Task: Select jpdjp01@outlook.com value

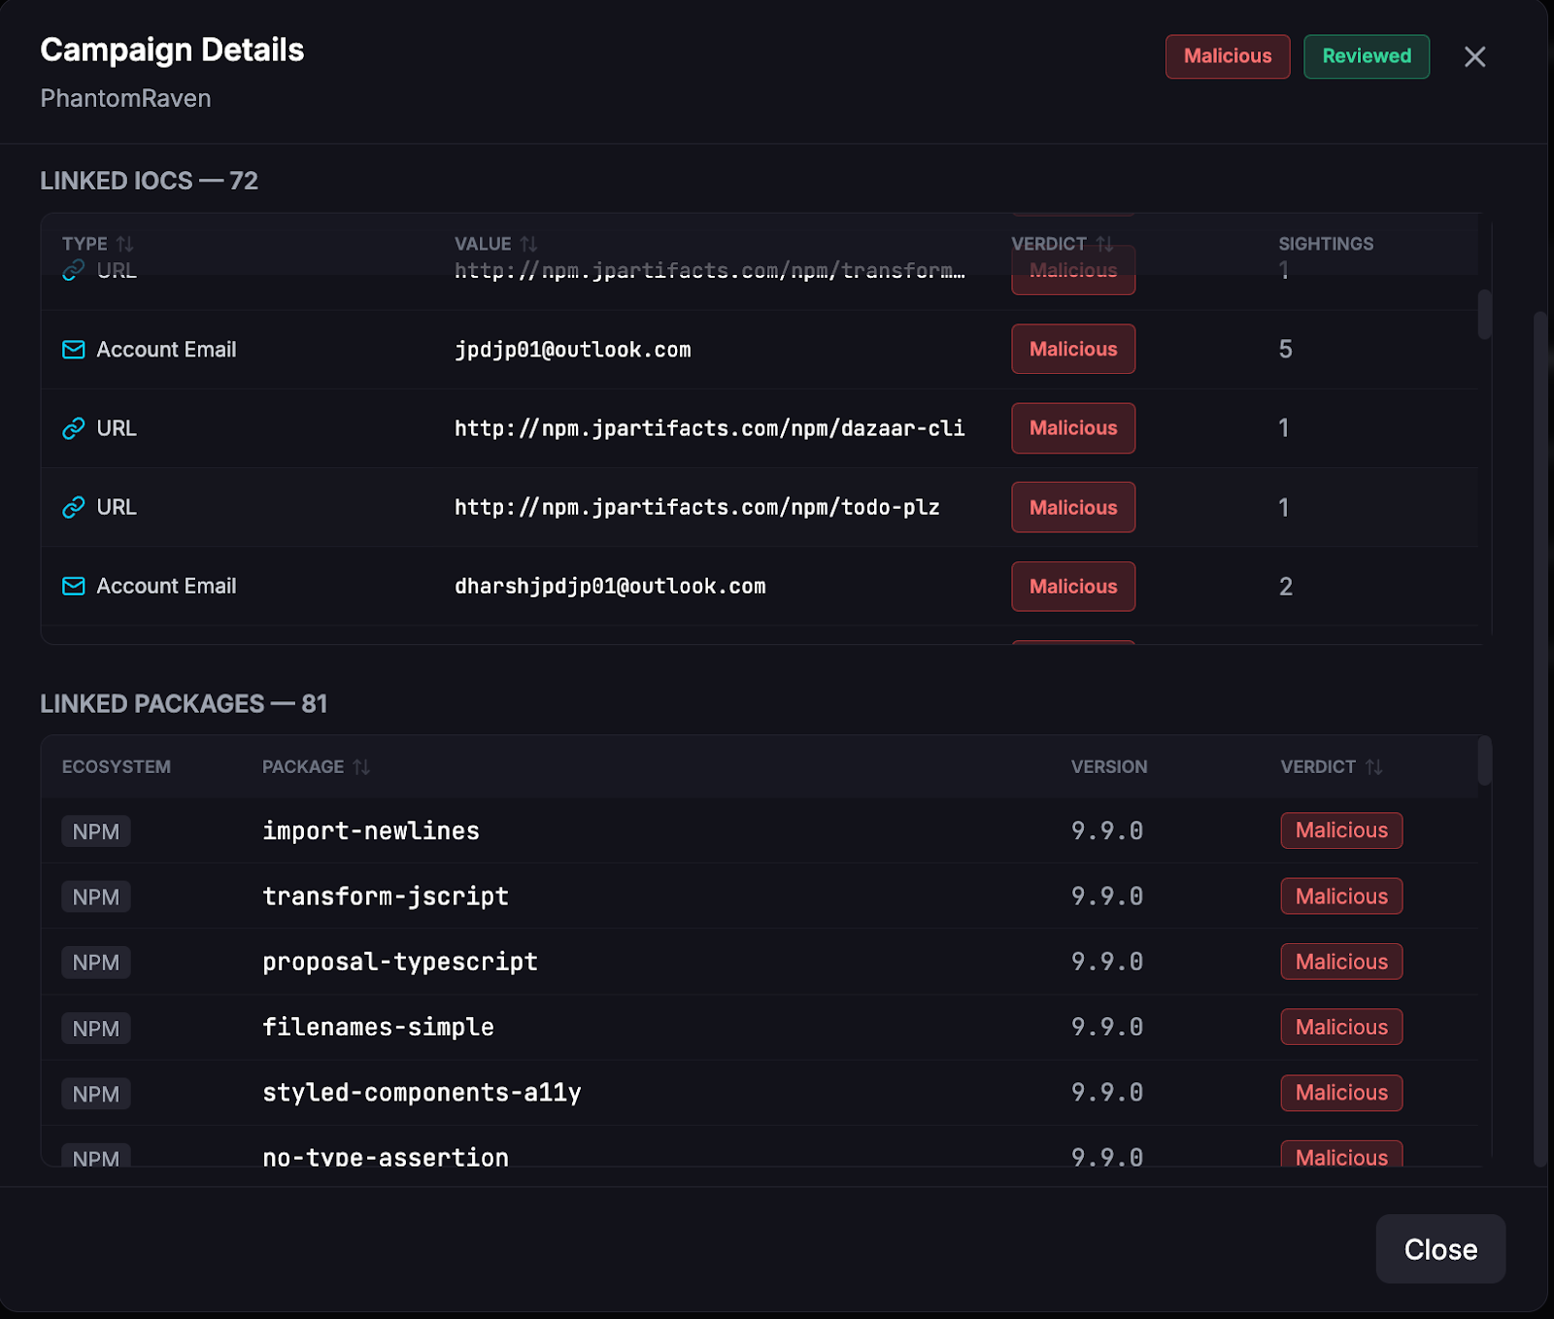Action: [573, 350]
